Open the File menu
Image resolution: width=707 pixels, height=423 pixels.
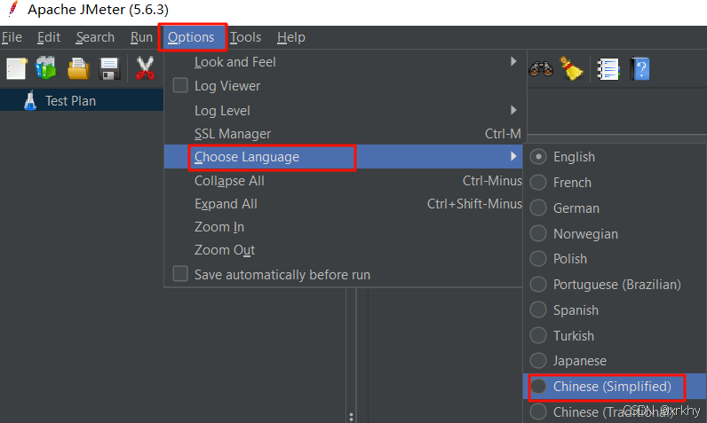12,37
